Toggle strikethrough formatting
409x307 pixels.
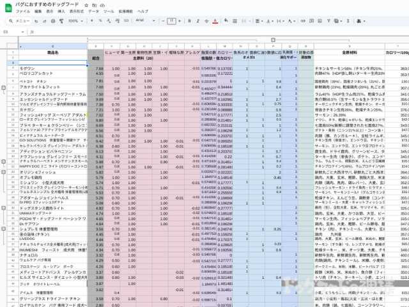(206, 21)
